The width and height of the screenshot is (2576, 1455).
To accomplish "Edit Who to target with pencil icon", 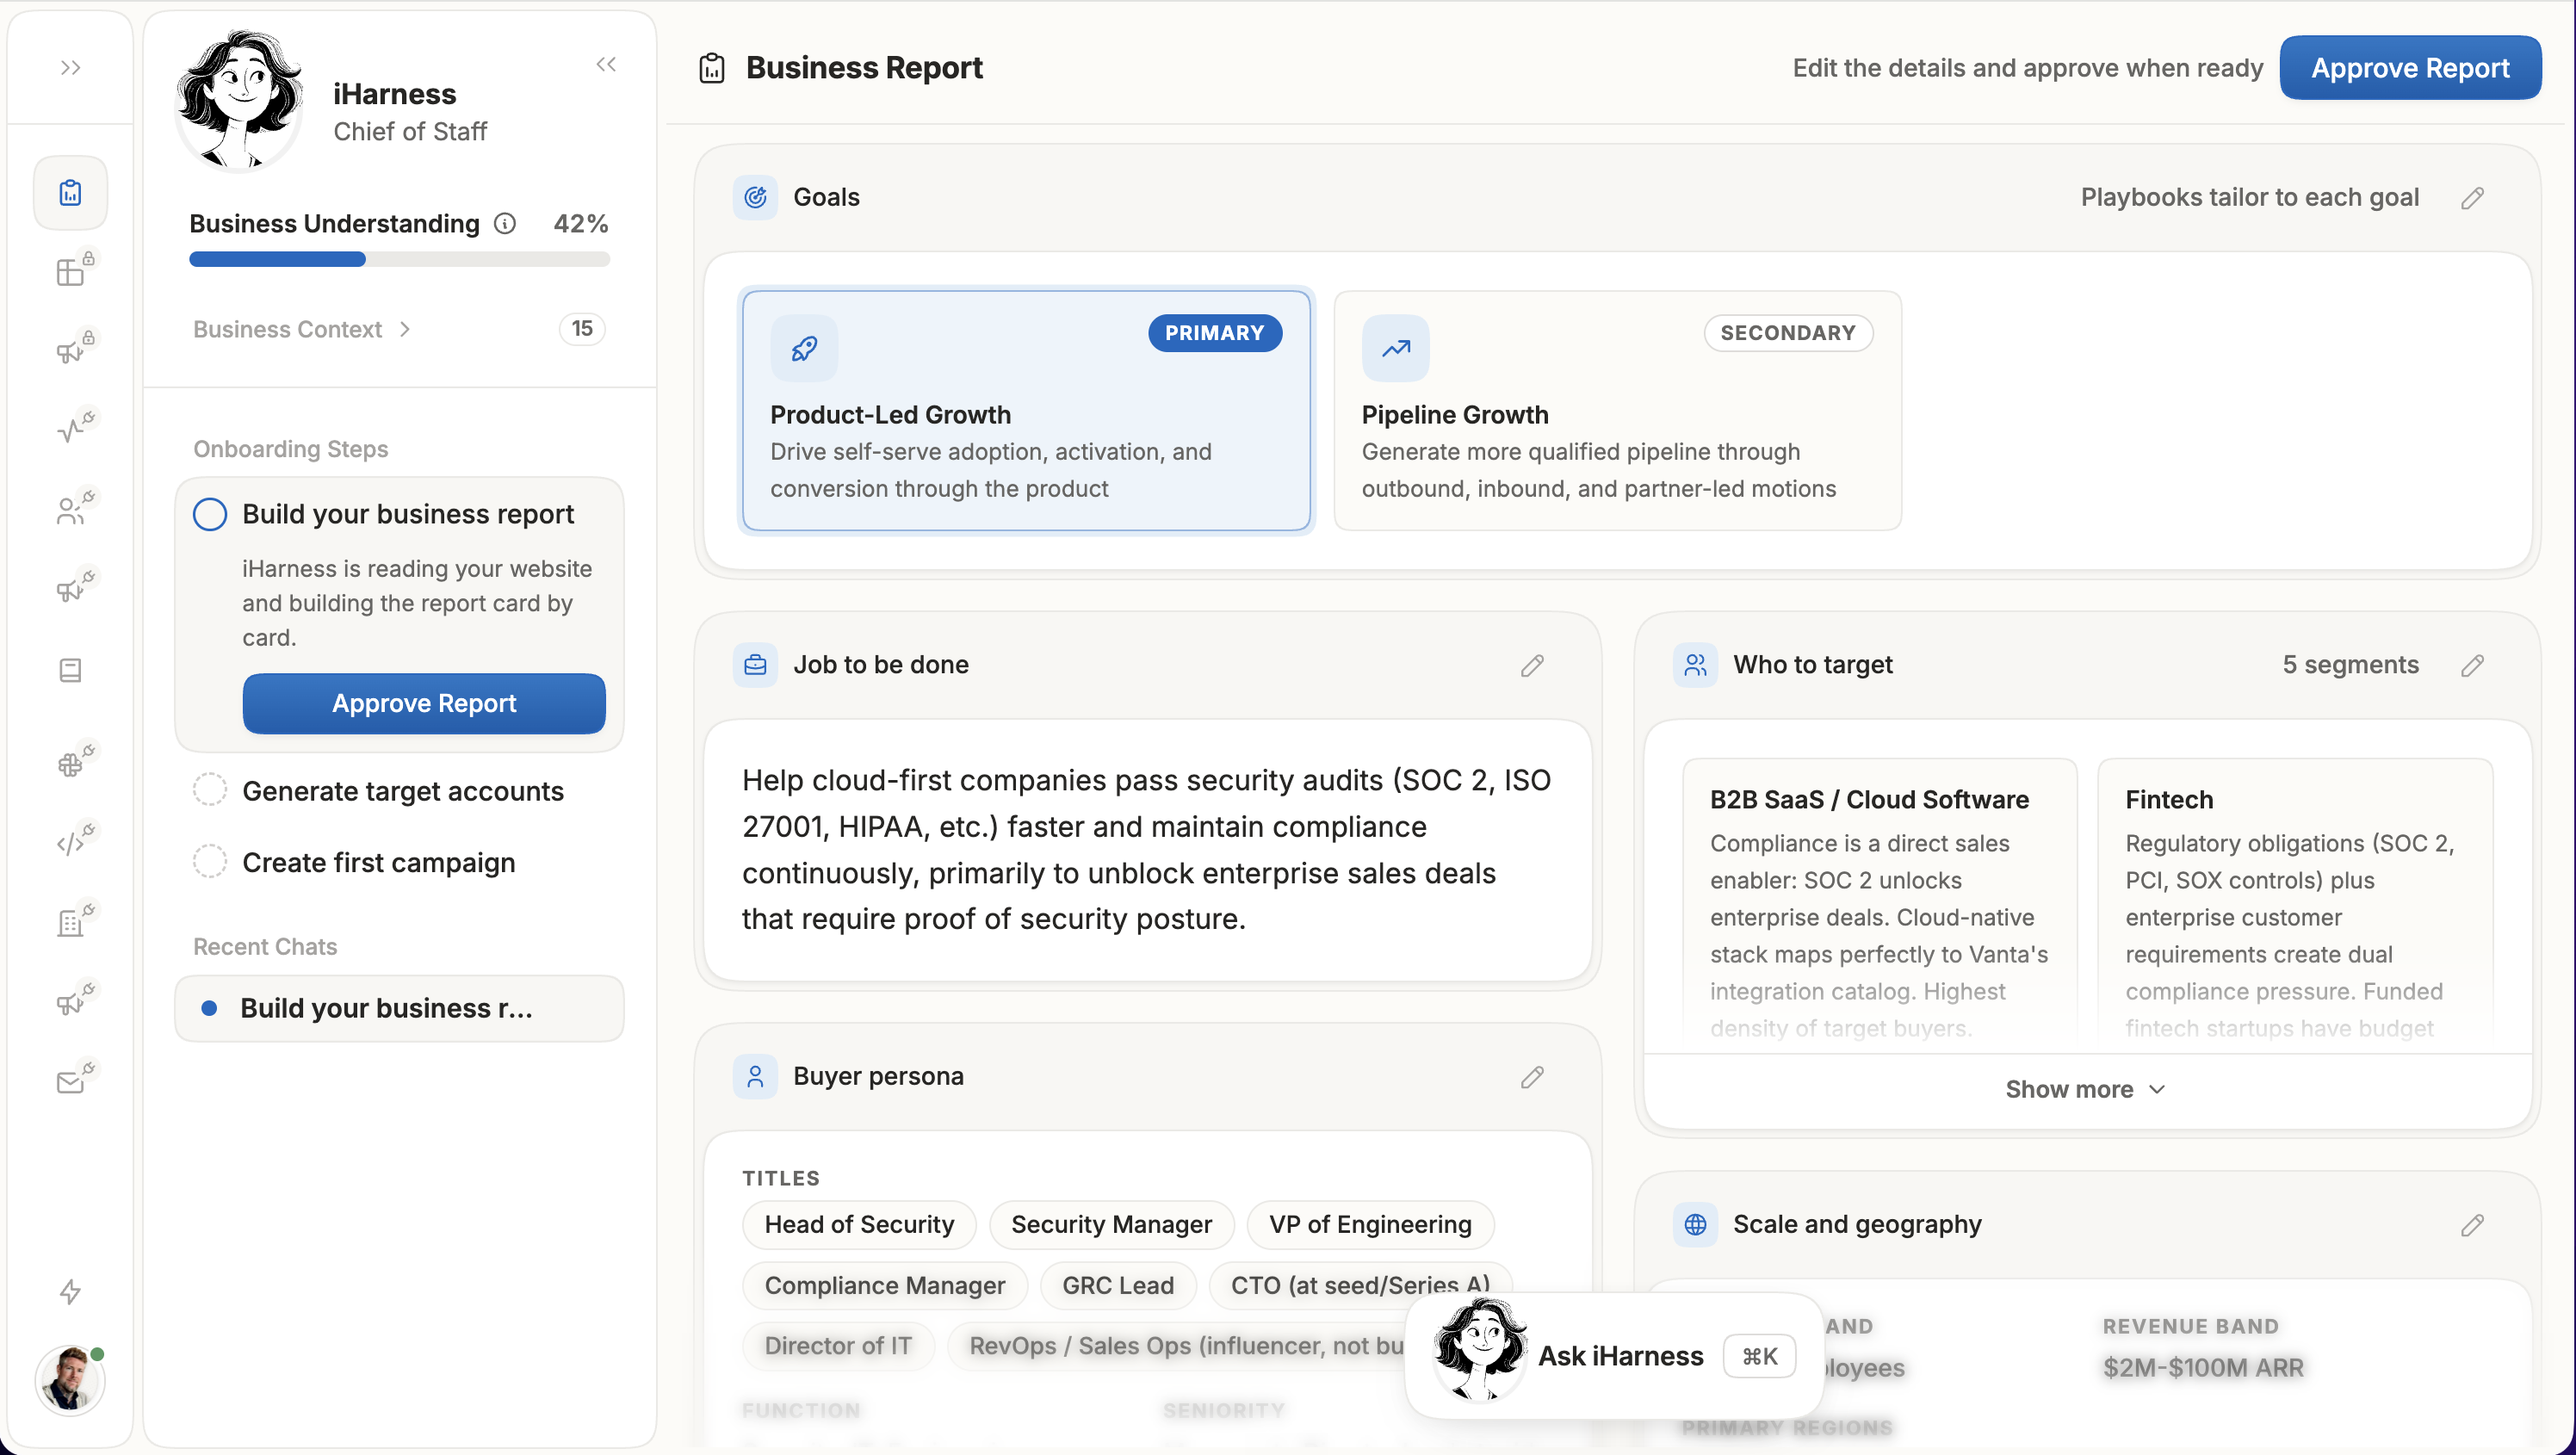I will point(2472,666).
